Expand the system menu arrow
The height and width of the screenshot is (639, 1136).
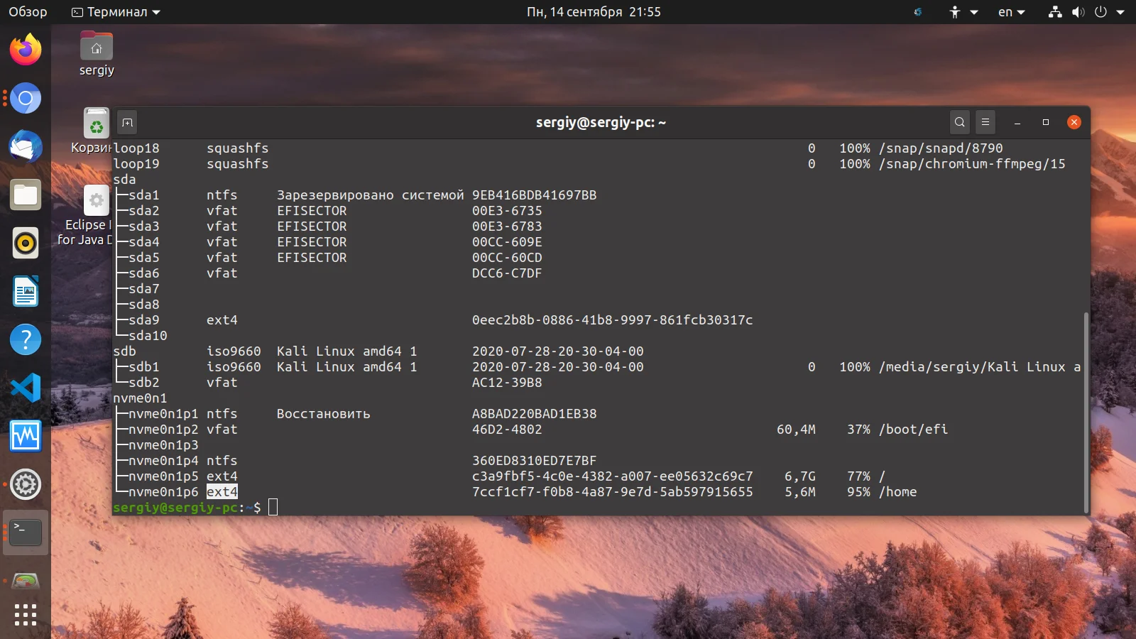(1120, 12)
